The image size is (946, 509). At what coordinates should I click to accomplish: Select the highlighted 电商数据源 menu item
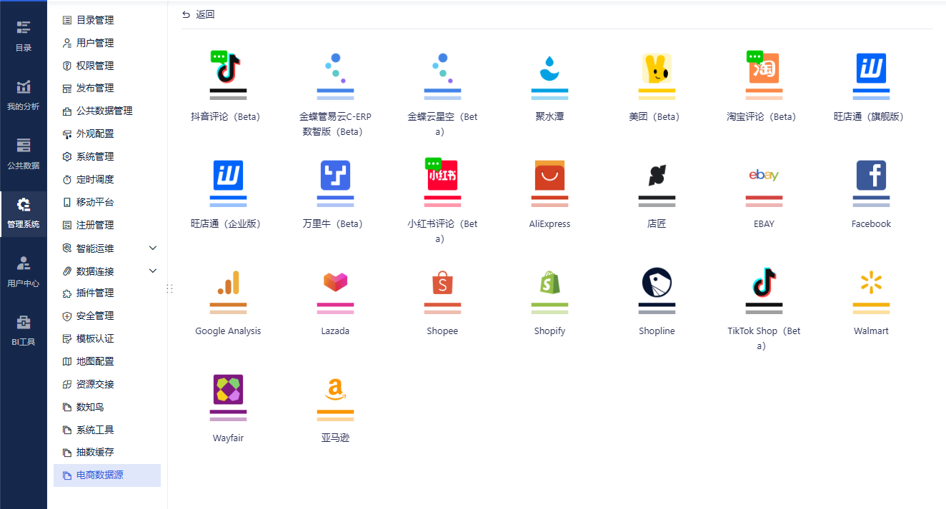click(x=107, y=475)
